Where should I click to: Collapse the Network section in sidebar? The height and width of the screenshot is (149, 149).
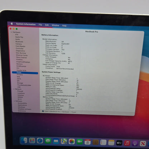pyautogui.click(x=14, y=89)
